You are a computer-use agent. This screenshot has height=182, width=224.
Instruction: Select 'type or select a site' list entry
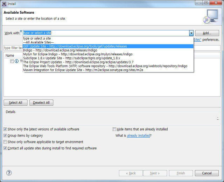(x=108, y=38)
